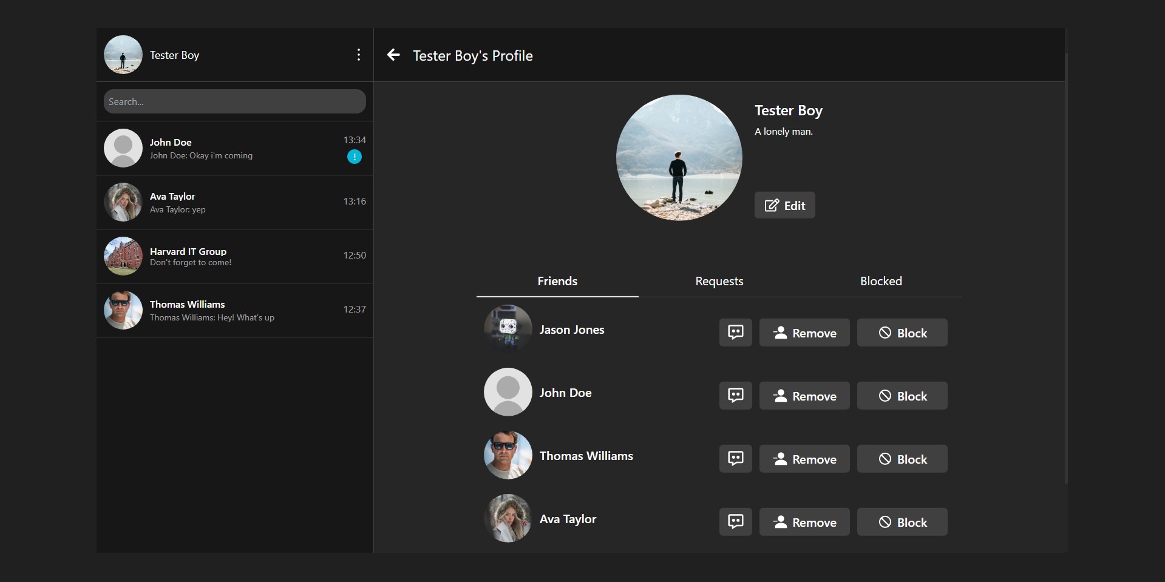Remove Jason Jones from friends
The image size is (1165, 582).
(x=804, y=333)
